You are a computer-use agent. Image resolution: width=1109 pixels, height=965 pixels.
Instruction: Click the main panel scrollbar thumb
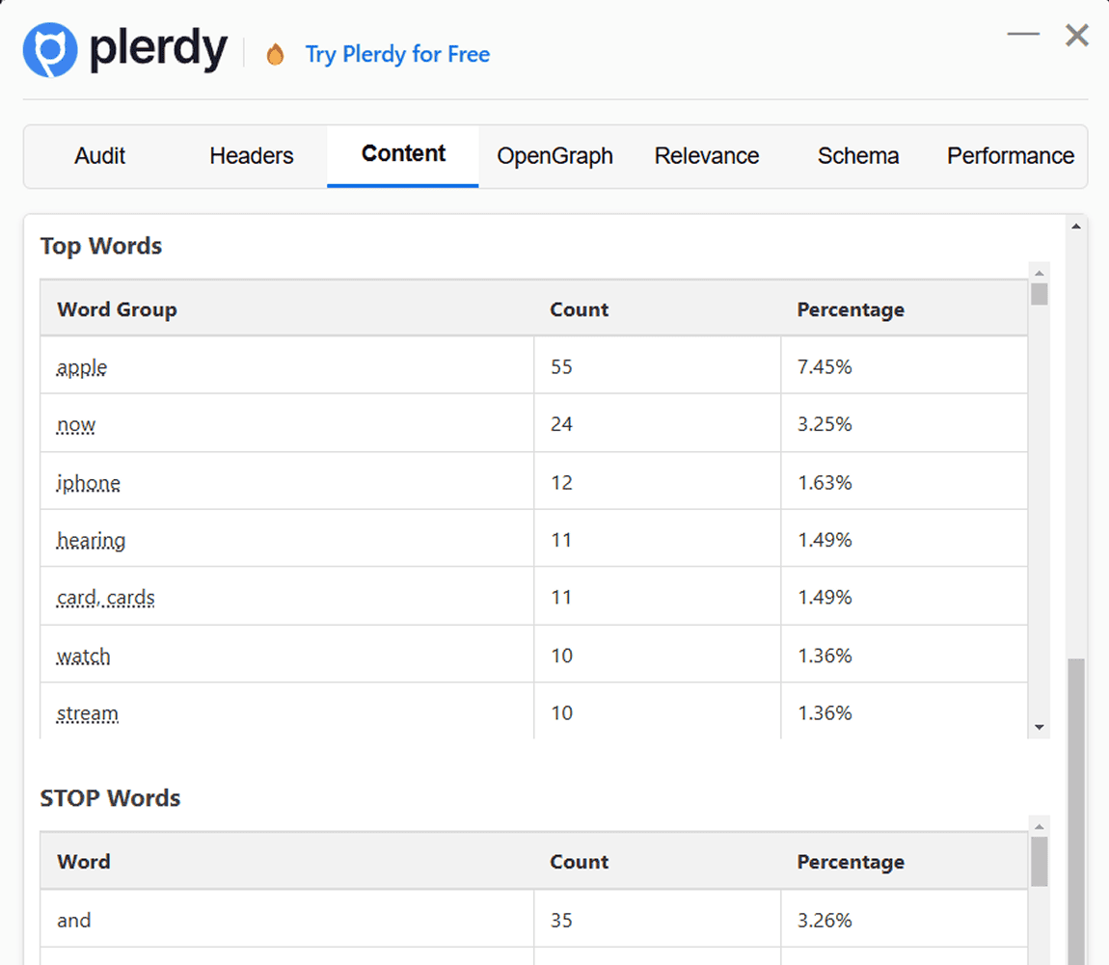click(x=1076, y=810)
